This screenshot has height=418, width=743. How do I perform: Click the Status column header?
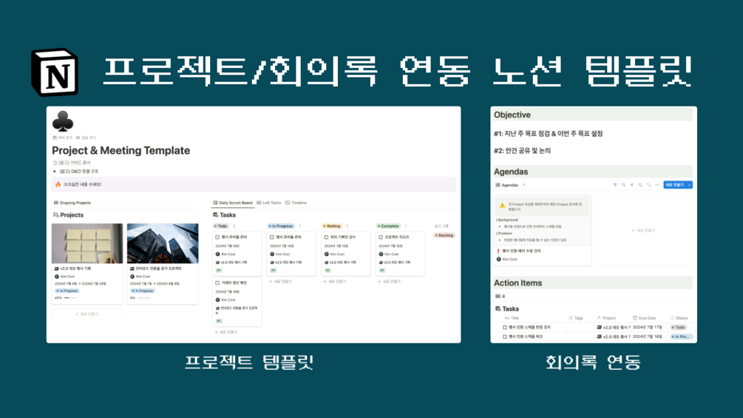(x=679, y=318)
